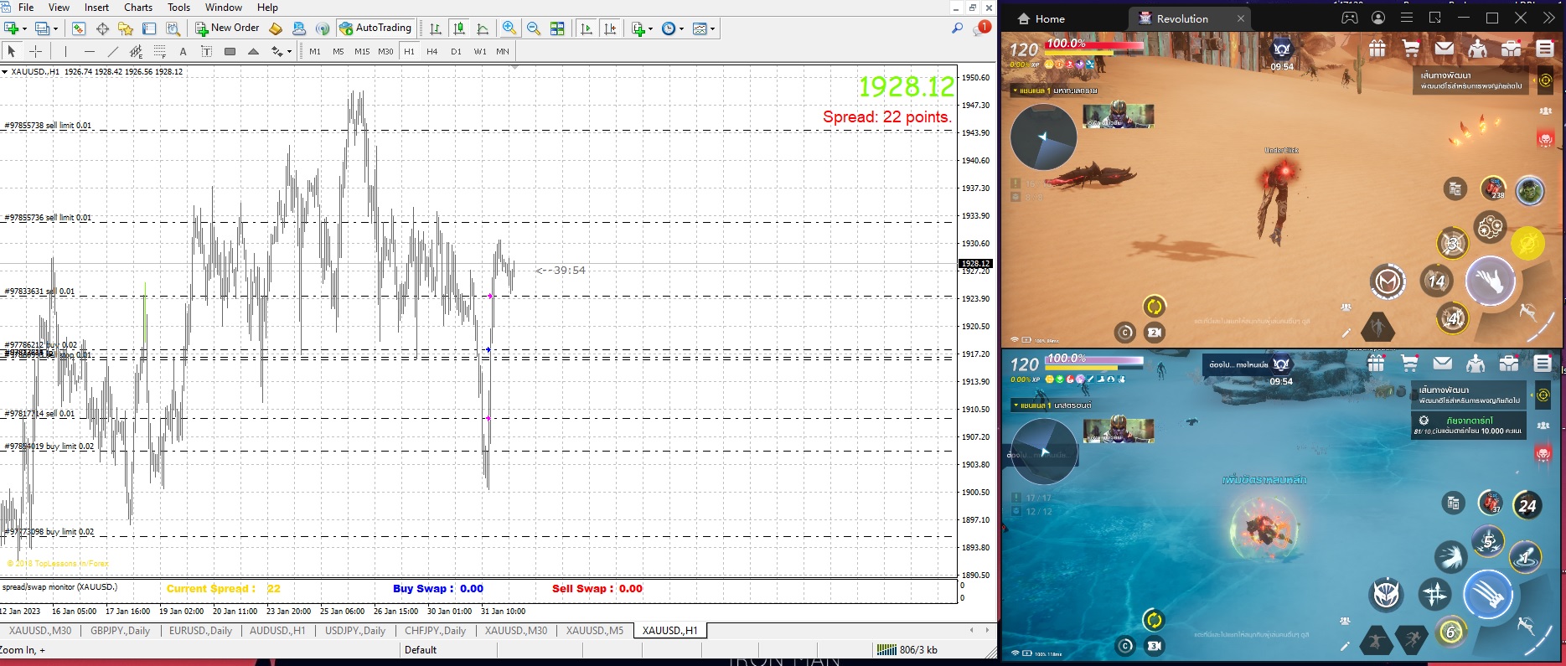The height and width of the screenshot is (666, 1566).
Task: Open game main menu in top game
Action: point(1545,49)
